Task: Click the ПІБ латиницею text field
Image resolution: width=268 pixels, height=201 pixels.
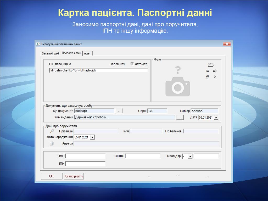Action: (x=98, y=70)
